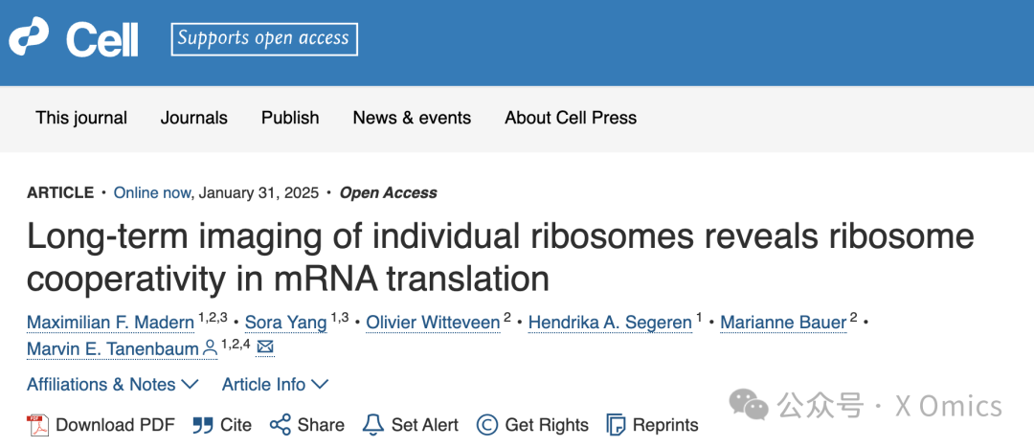Click the Supports open access badge
1034x447 pixels.
coord(263,38)
